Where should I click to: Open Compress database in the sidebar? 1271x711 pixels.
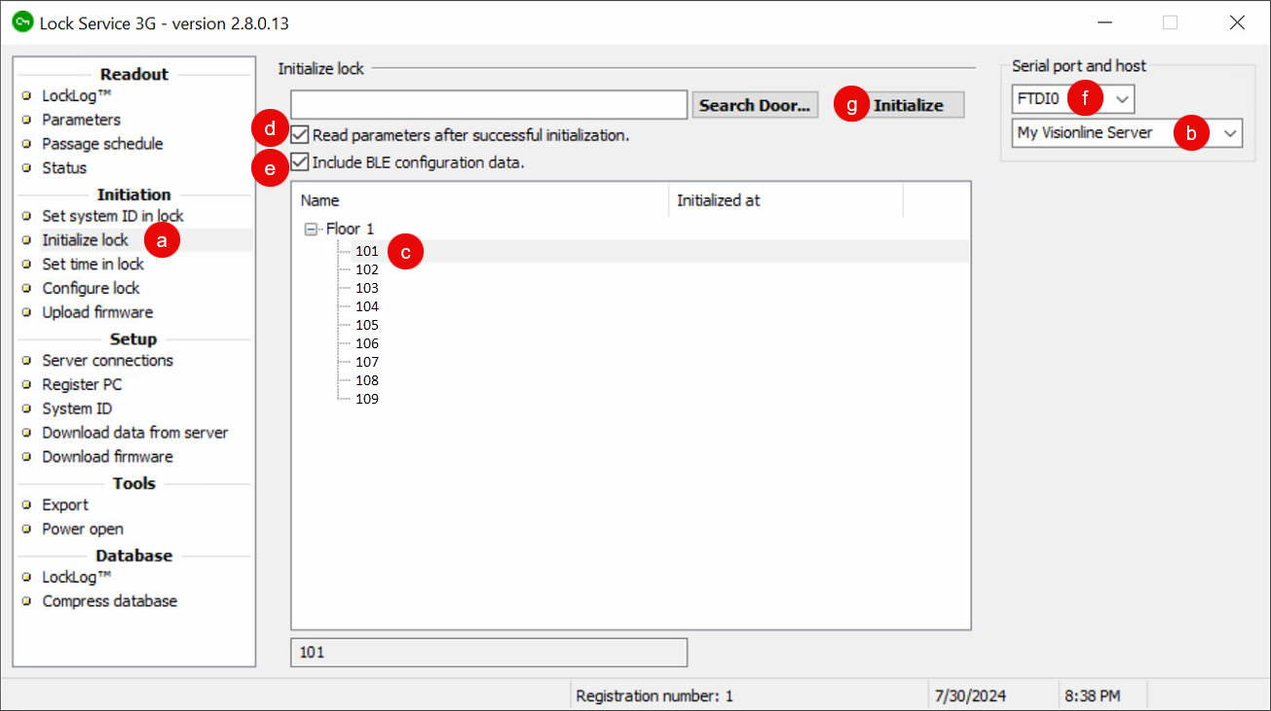point(110,601)
